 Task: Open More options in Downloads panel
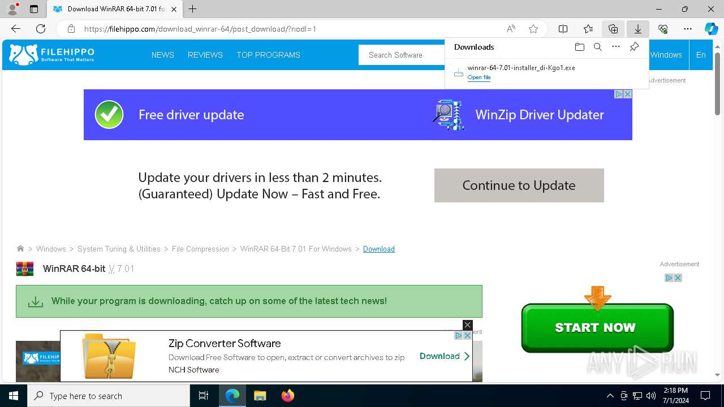point(616,47)
